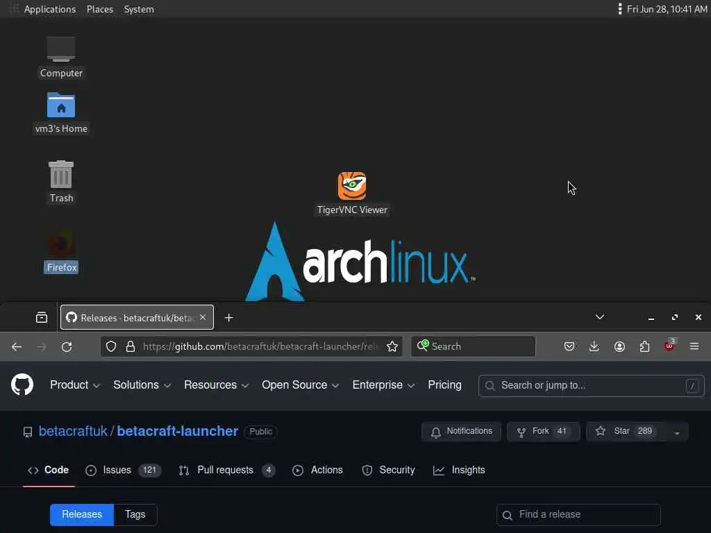Open the Insights tab

point(460,470)
